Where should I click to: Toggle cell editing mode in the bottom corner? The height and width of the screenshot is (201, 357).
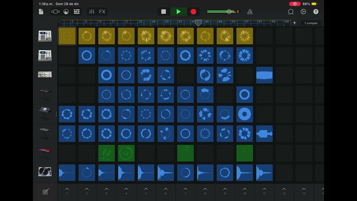[45, 192]
